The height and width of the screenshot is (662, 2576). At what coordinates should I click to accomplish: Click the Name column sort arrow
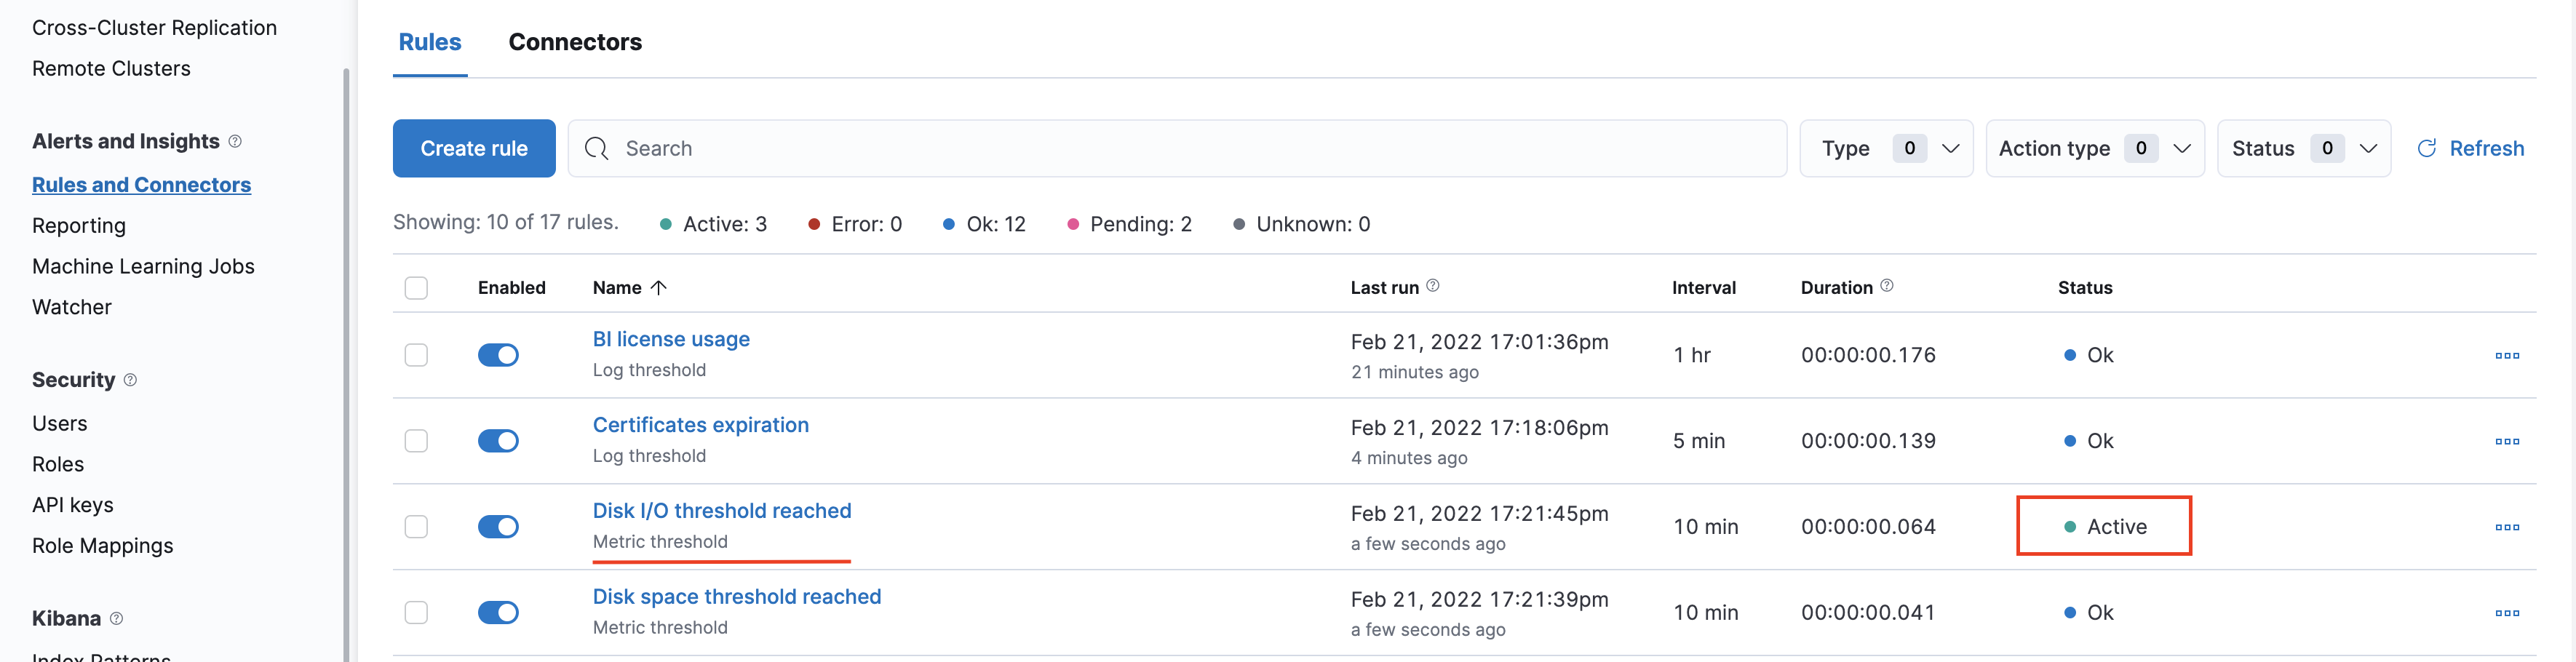pyautogui.click(x=658, y=288)
